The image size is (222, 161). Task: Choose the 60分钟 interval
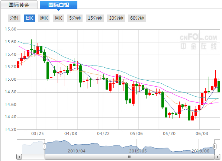[137, 18]
